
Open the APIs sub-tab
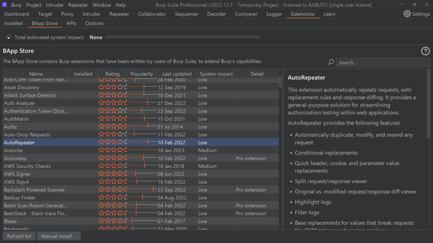tap(71, 23)
